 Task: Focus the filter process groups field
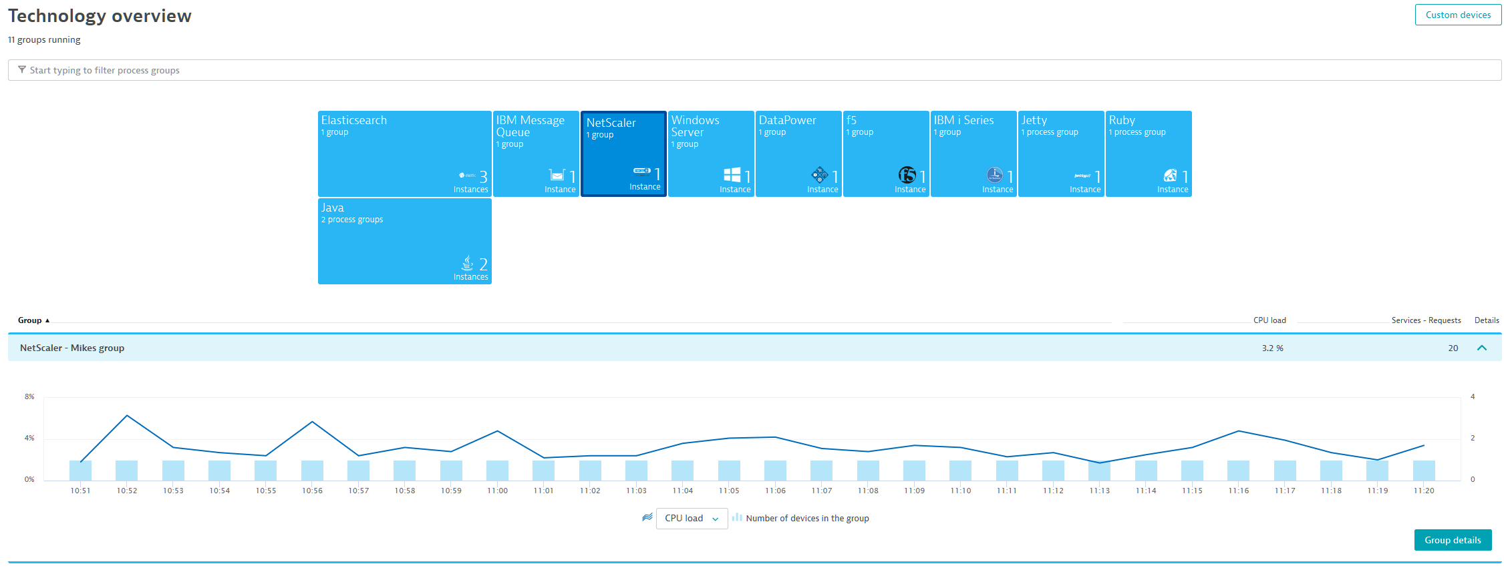(x=754, y=70)
